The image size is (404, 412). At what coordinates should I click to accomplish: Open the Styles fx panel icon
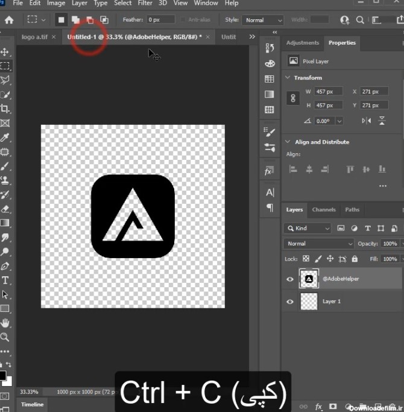pos(270,171)
